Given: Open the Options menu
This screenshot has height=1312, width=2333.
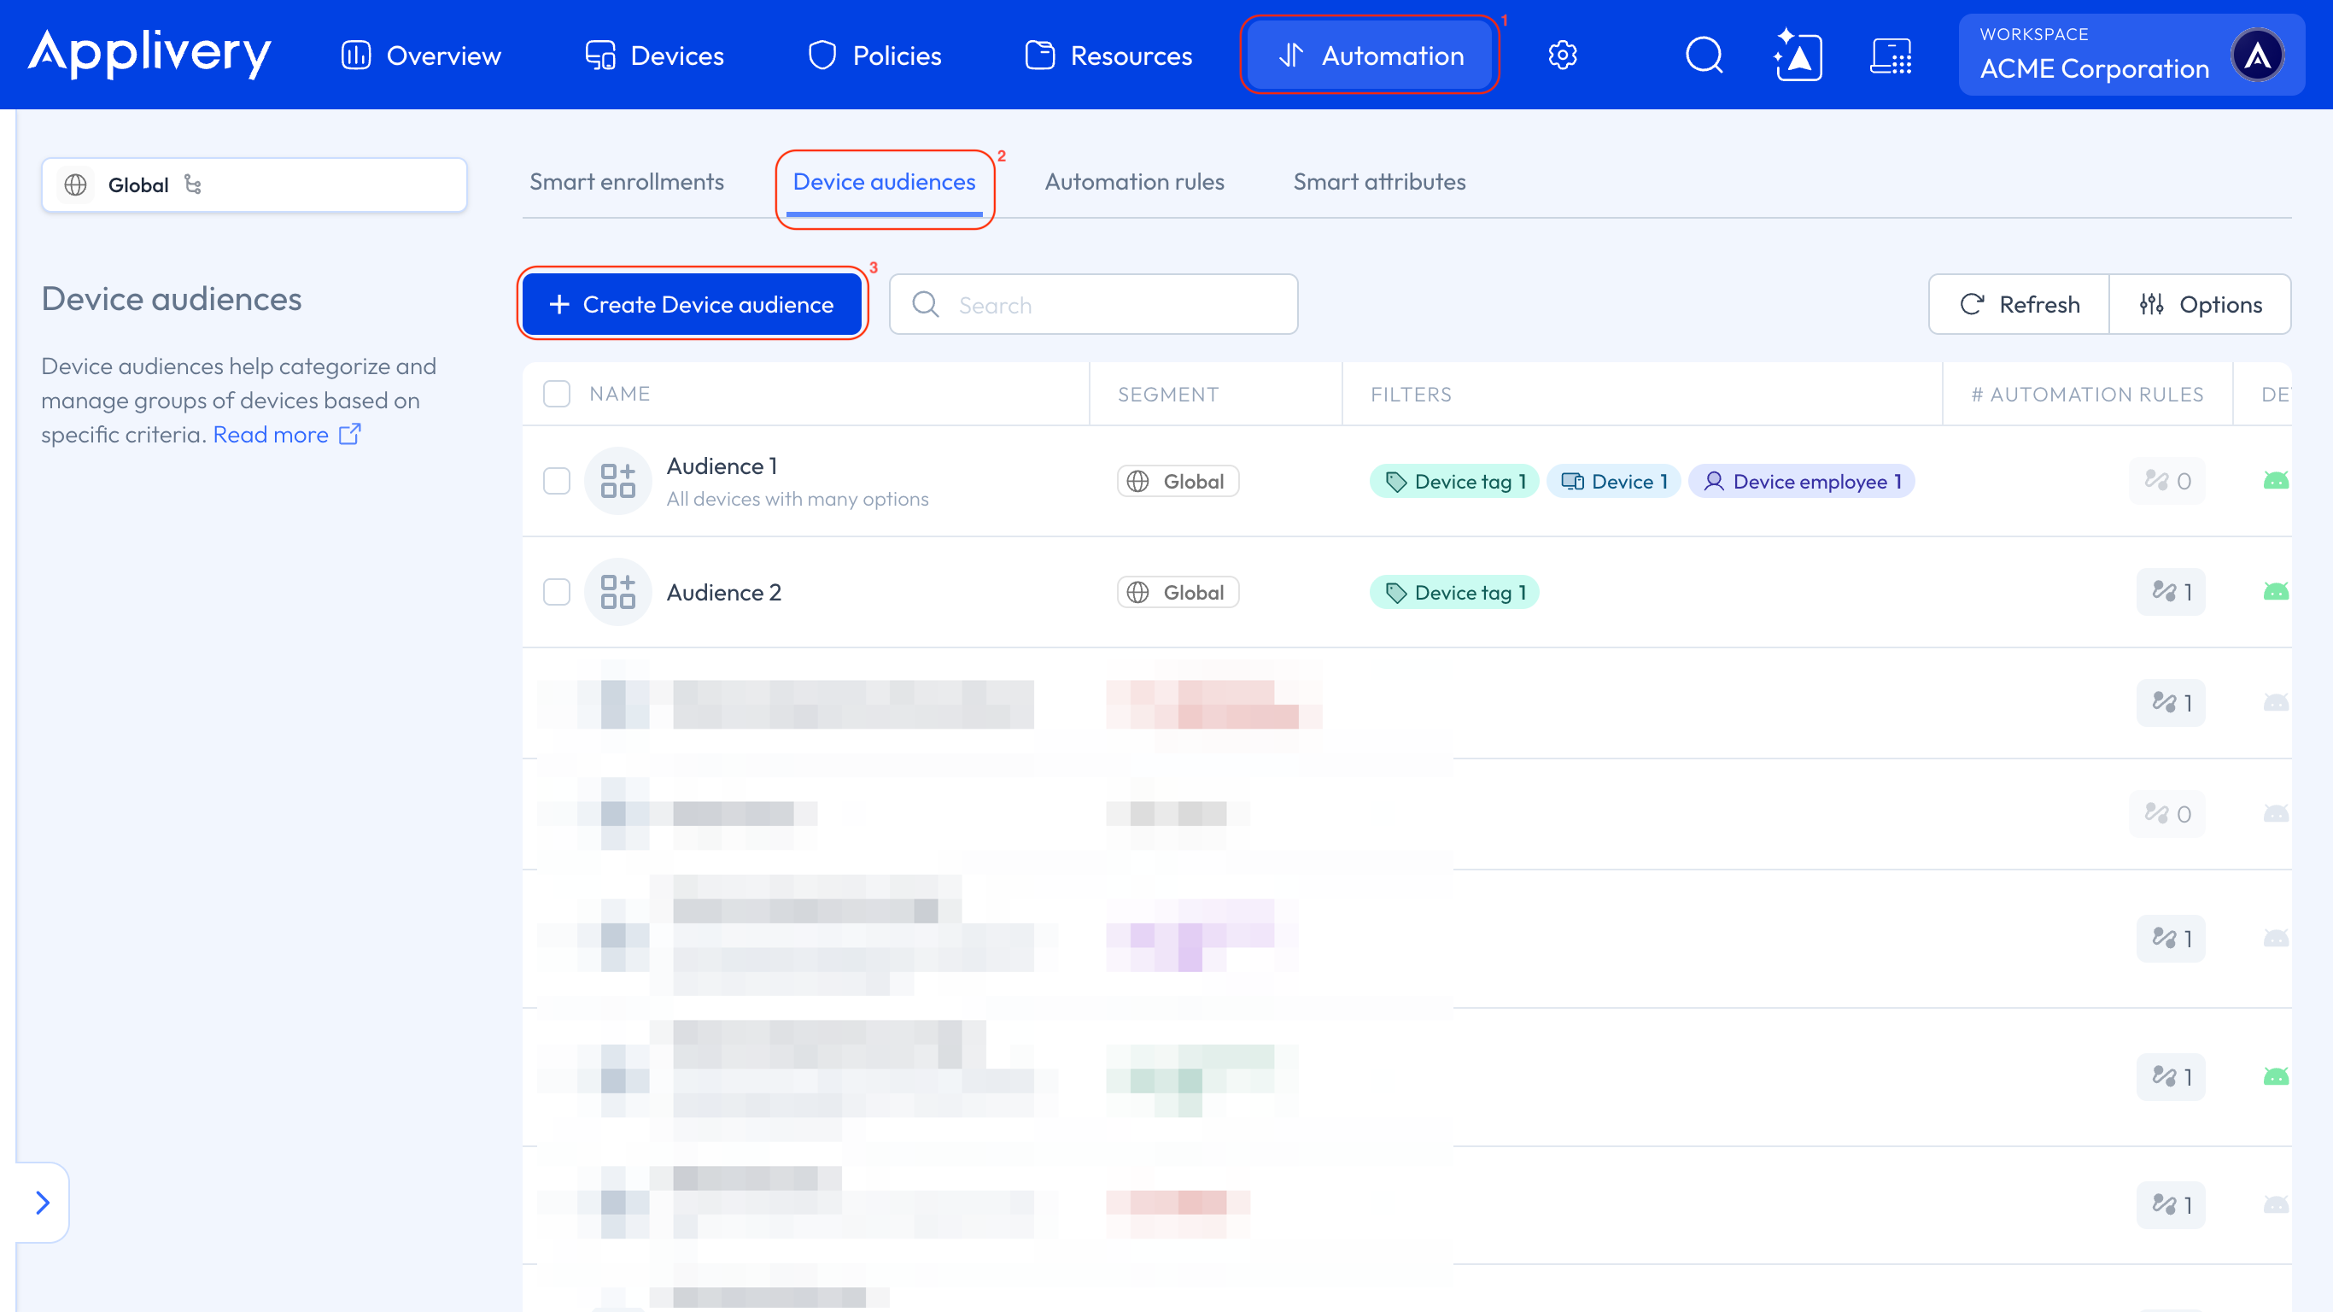Looking at the screenshot, I should point(2201,304).
